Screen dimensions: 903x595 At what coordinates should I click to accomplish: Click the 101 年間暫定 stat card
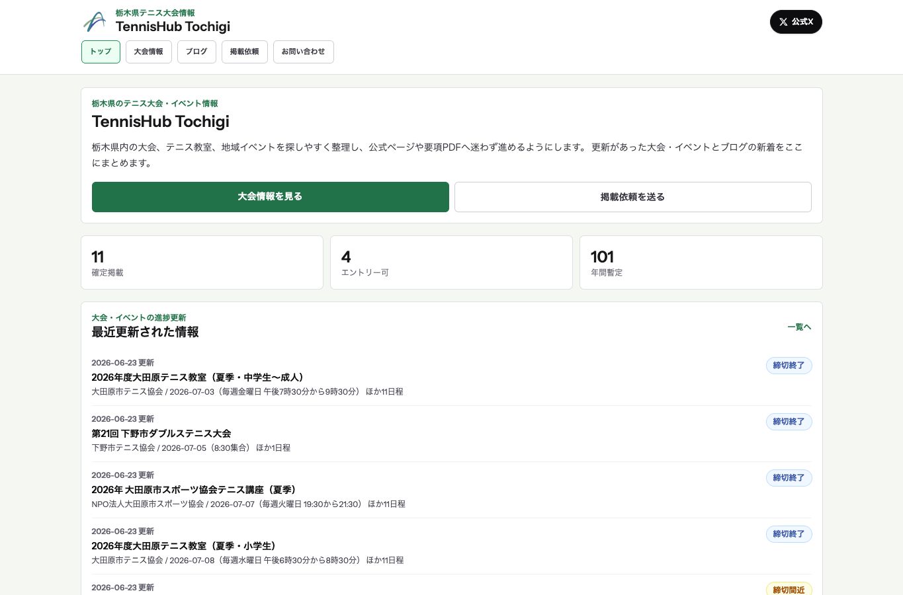coord(701,262)
